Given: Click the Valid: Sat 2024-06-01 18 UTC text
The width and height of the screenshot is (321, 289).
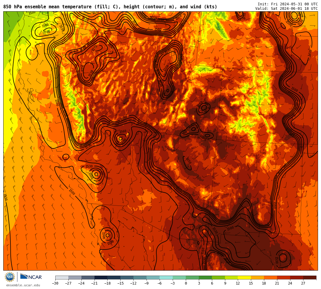Looking at the screenshot, I should 287,9.
